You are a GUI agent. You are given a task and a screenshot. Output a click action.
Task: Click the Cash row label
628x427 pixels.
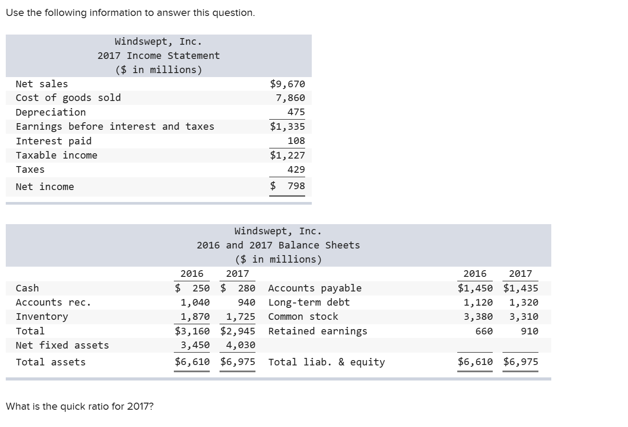click(x=27, y=288)
